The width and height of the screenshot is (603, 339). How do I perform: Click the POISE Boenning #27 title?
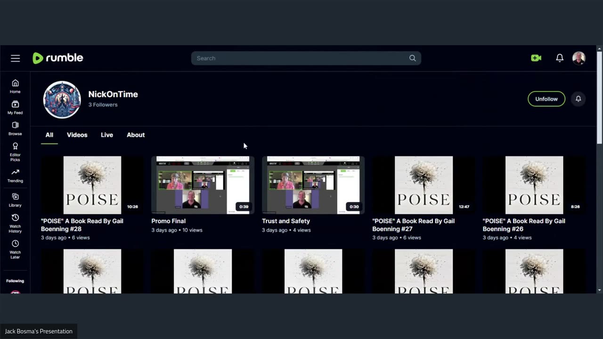[414, 225]
